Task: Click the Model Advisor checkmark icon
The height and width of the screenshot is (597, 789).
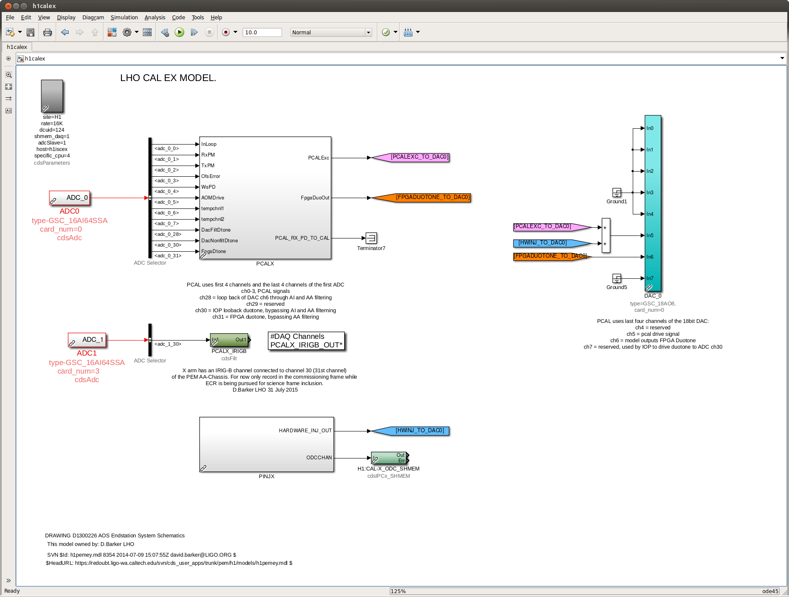Action: coord(386,32)
